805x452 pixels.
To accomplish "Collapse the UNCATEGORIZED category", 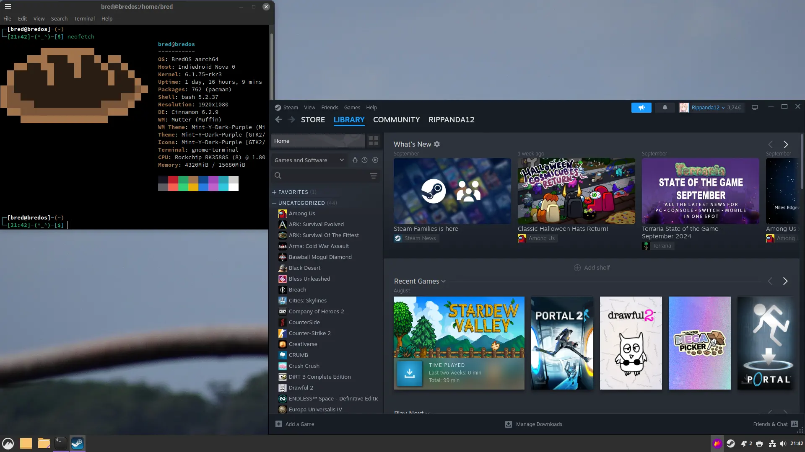I will [274, 203].
